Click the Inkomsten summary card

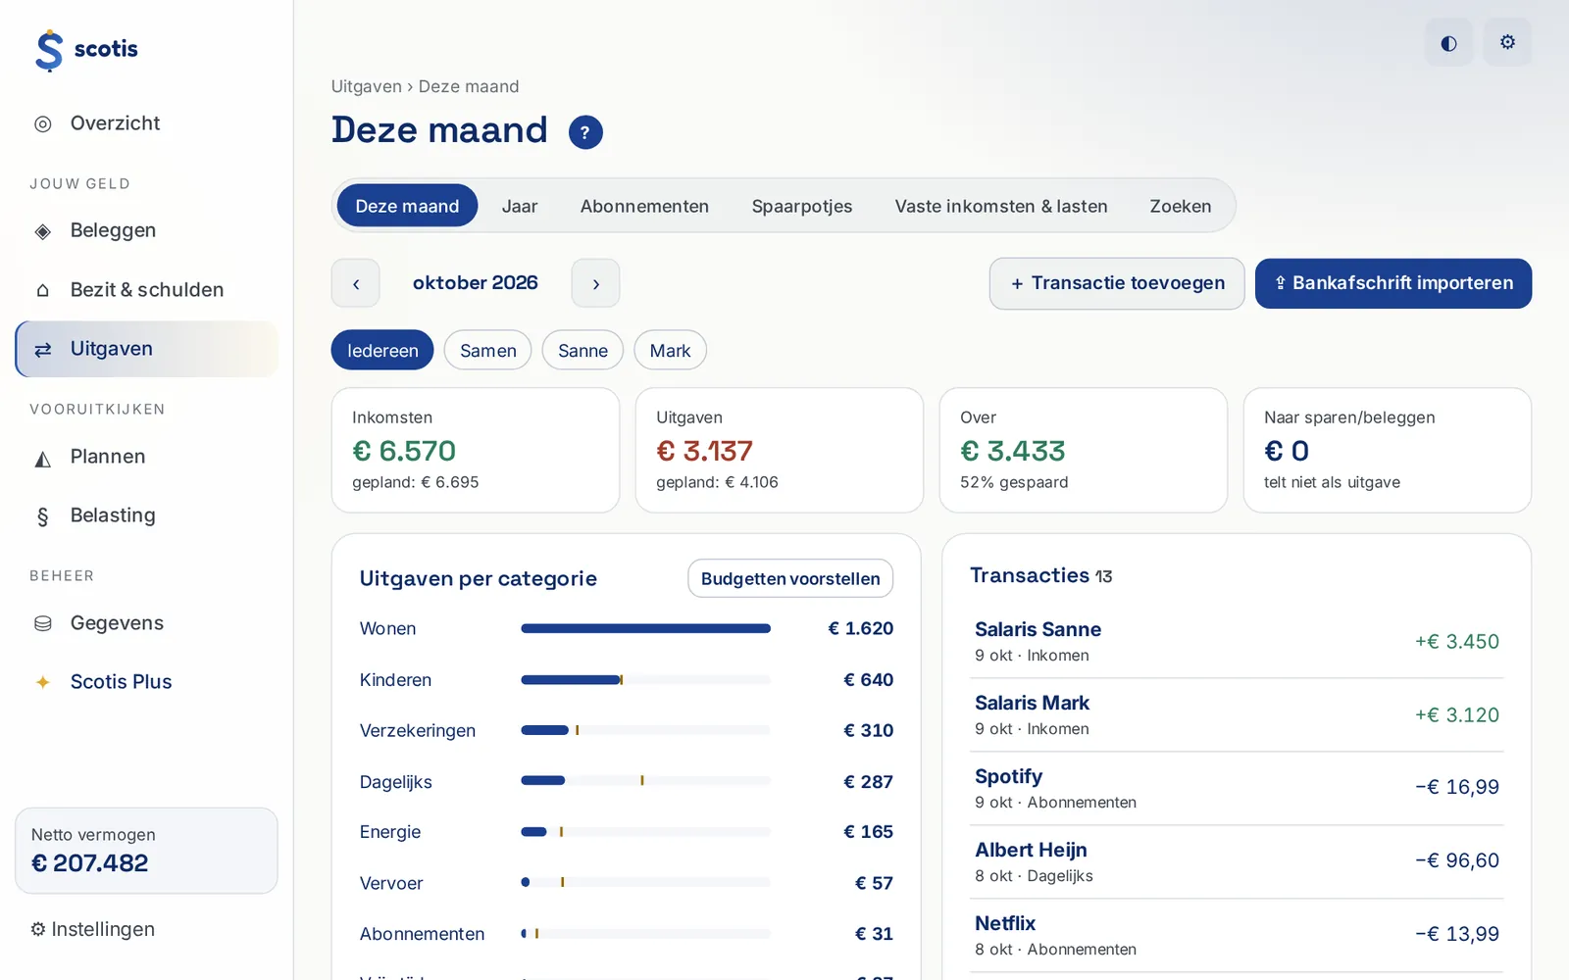(x=476, y=450)
